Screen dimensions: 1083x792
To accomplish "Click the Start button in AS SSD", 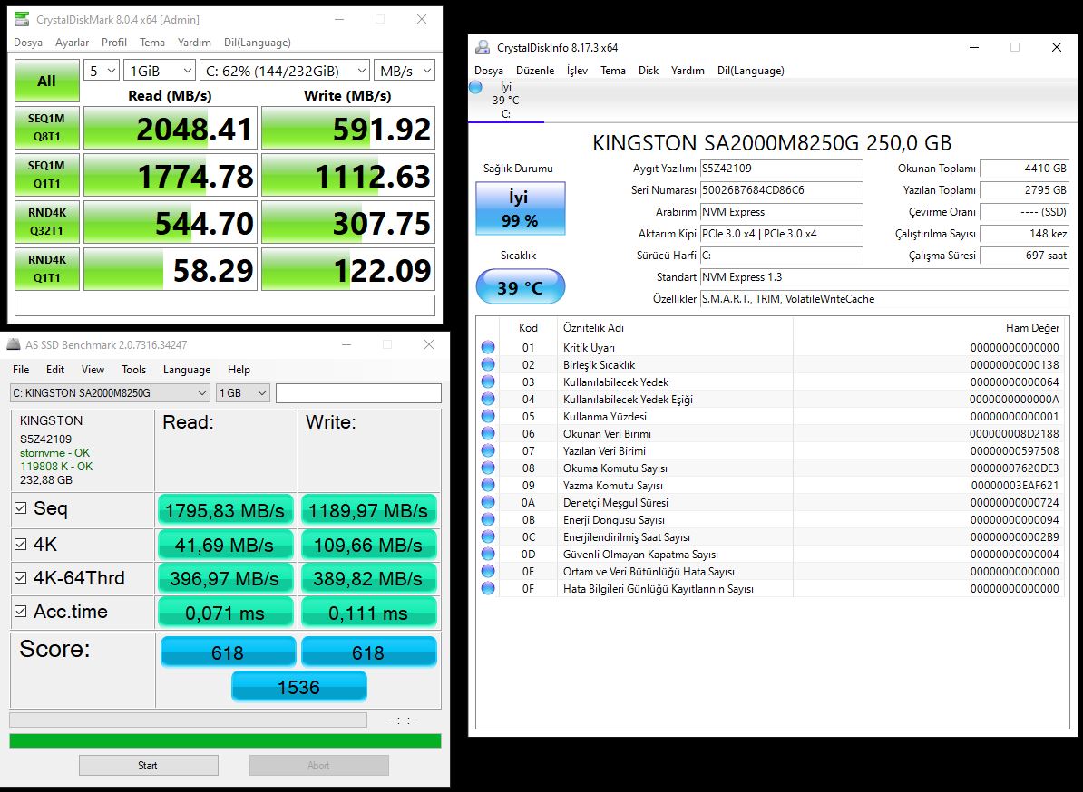I will coord(148,766).
